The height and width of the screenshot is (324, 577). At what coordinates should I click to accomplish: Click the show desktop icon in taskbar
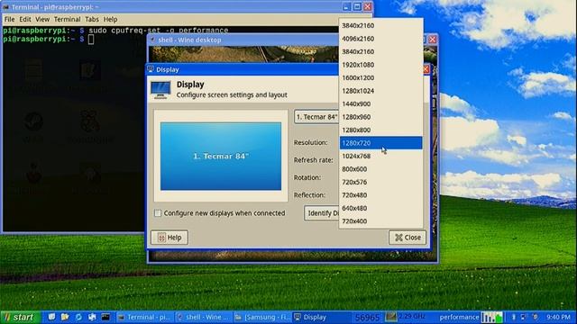point(51,317)
